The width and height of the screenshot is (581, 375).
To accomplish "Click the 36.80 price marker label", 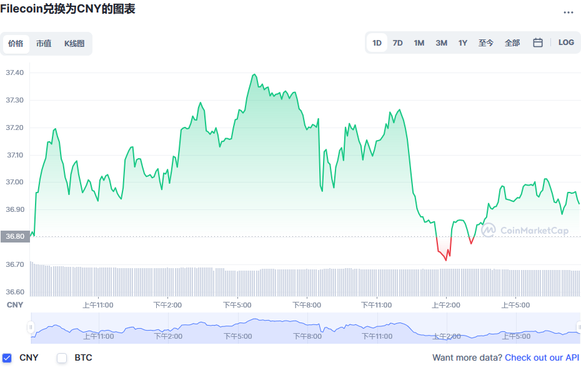I will 15,236.
